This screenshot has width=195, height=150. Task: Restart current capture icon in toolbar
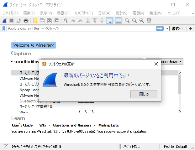pos(19,21)
